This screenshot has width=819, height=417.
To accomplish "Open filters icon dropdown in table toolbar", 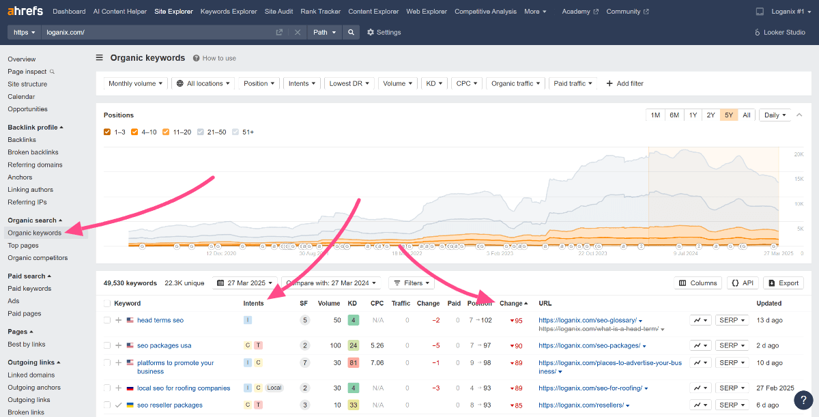I will (x=412, y=283).
